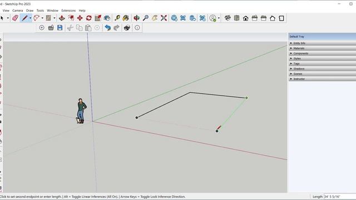
Task: Select the Orbit tool
Action: [x=136, y=18]
